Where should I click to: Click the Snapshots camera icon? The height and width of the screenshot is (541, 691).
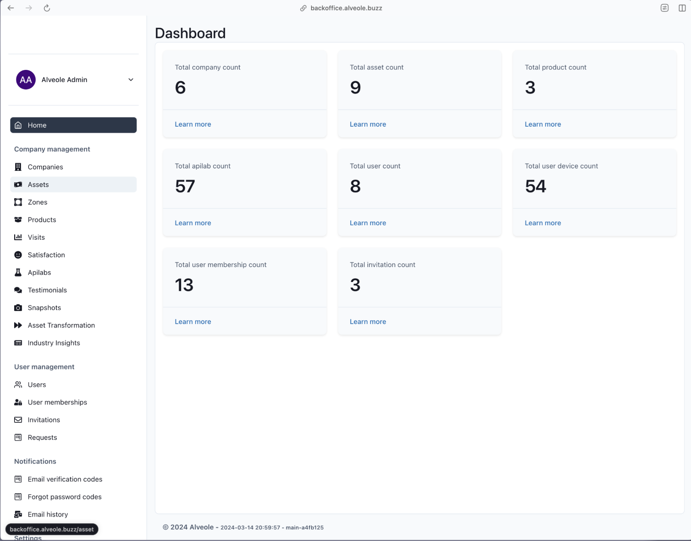(x=18, y=308)
